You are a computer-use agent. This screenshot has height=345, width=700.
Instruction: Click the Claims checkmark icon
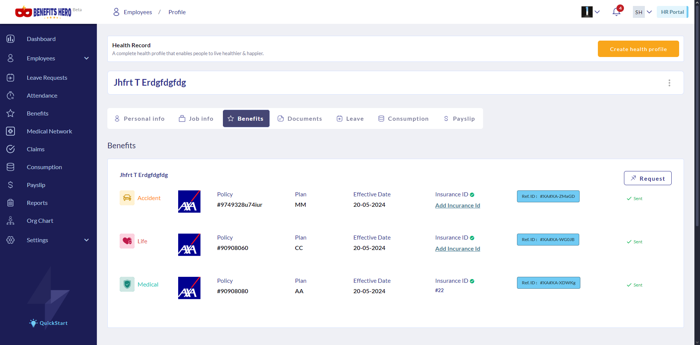pyautogui.click(x=10, y=149)
